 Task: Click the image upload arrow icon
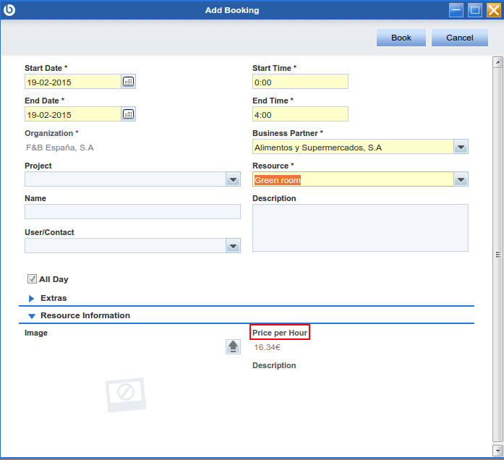[233, 347]
